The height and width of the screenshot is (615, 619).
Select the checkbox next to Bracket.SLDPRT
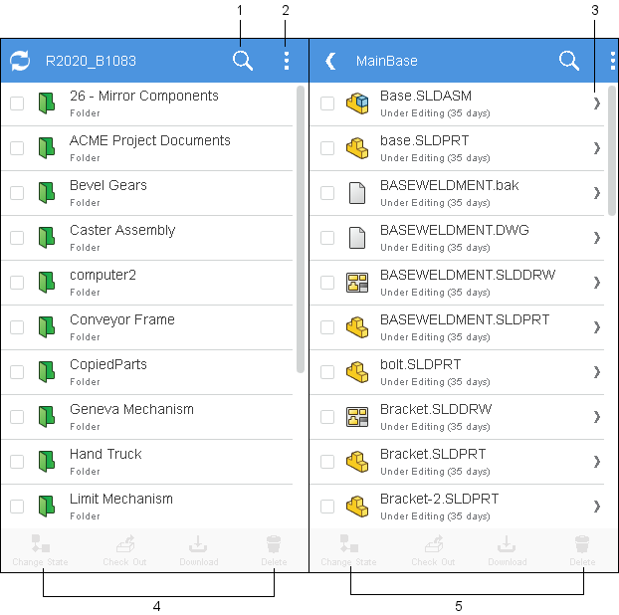[327, 461]
